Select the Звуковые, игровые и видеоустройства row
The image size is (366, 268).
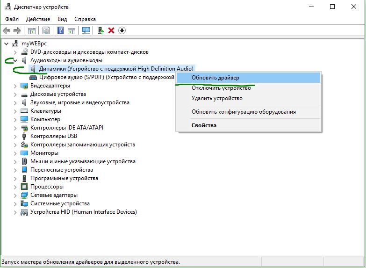tap(75, 102)
